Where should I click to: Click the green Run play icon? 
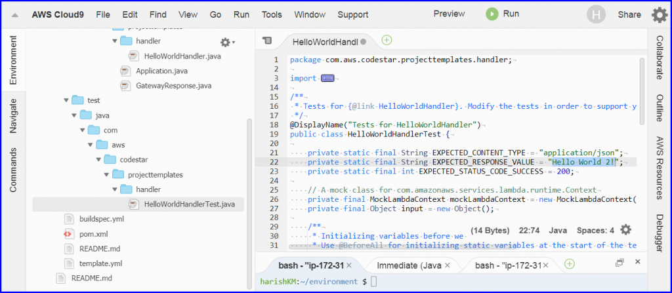(492, 14)
